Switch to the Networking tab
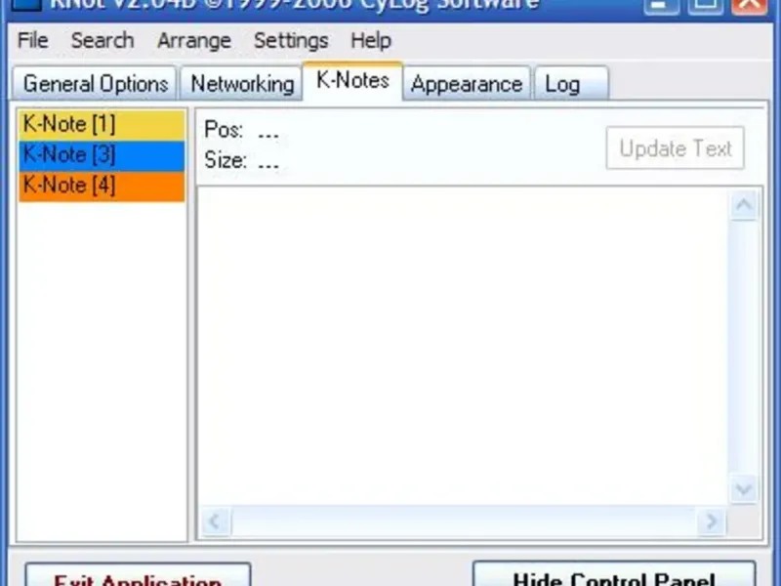Screen dimensions: 781x586 point(242,83)
